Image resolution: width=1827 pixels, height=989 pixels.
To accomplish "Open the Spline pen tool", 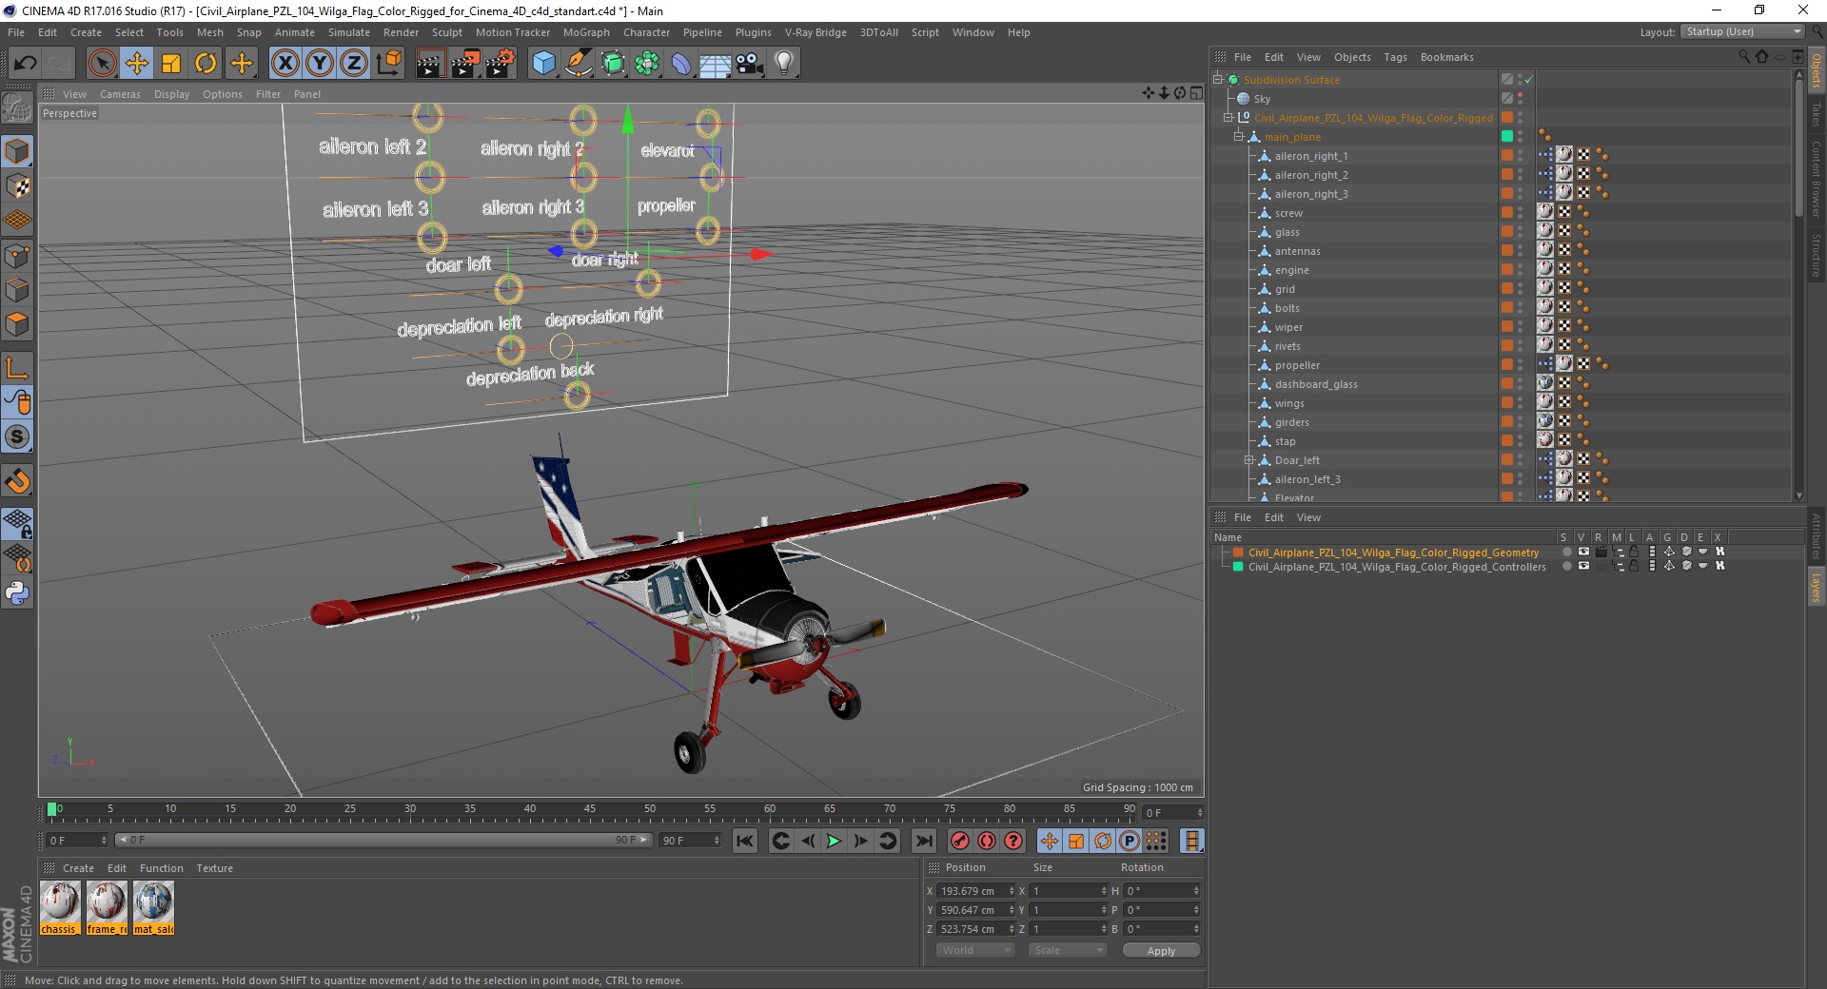I will (579, 64).
